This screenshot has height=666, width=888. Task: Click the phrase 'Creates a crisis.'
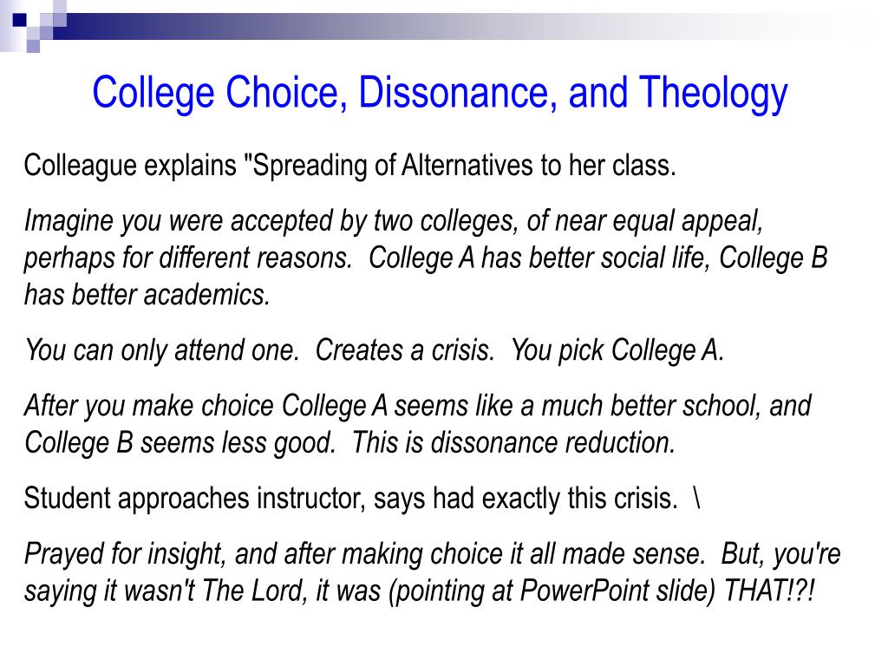405,350
